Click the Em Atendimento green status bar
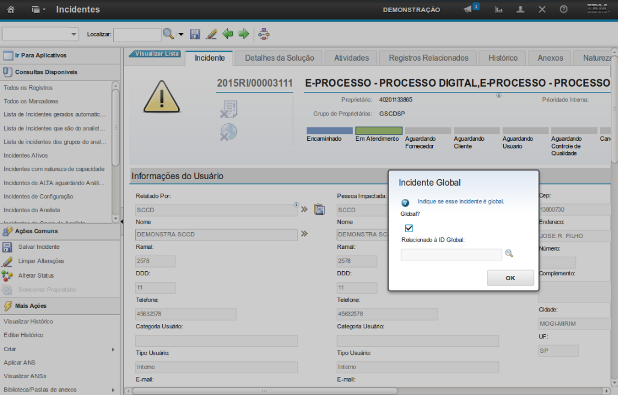This screenshot has width=618, height=395. point(379,130)
